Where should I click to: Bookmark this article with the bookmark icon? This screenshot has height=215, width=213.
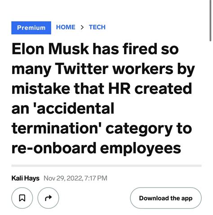pyautogui.click(x=22, y=198)
